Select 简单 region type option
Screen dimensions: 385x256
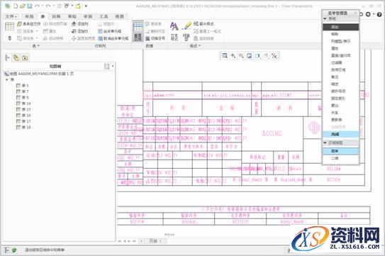point(340,151)
